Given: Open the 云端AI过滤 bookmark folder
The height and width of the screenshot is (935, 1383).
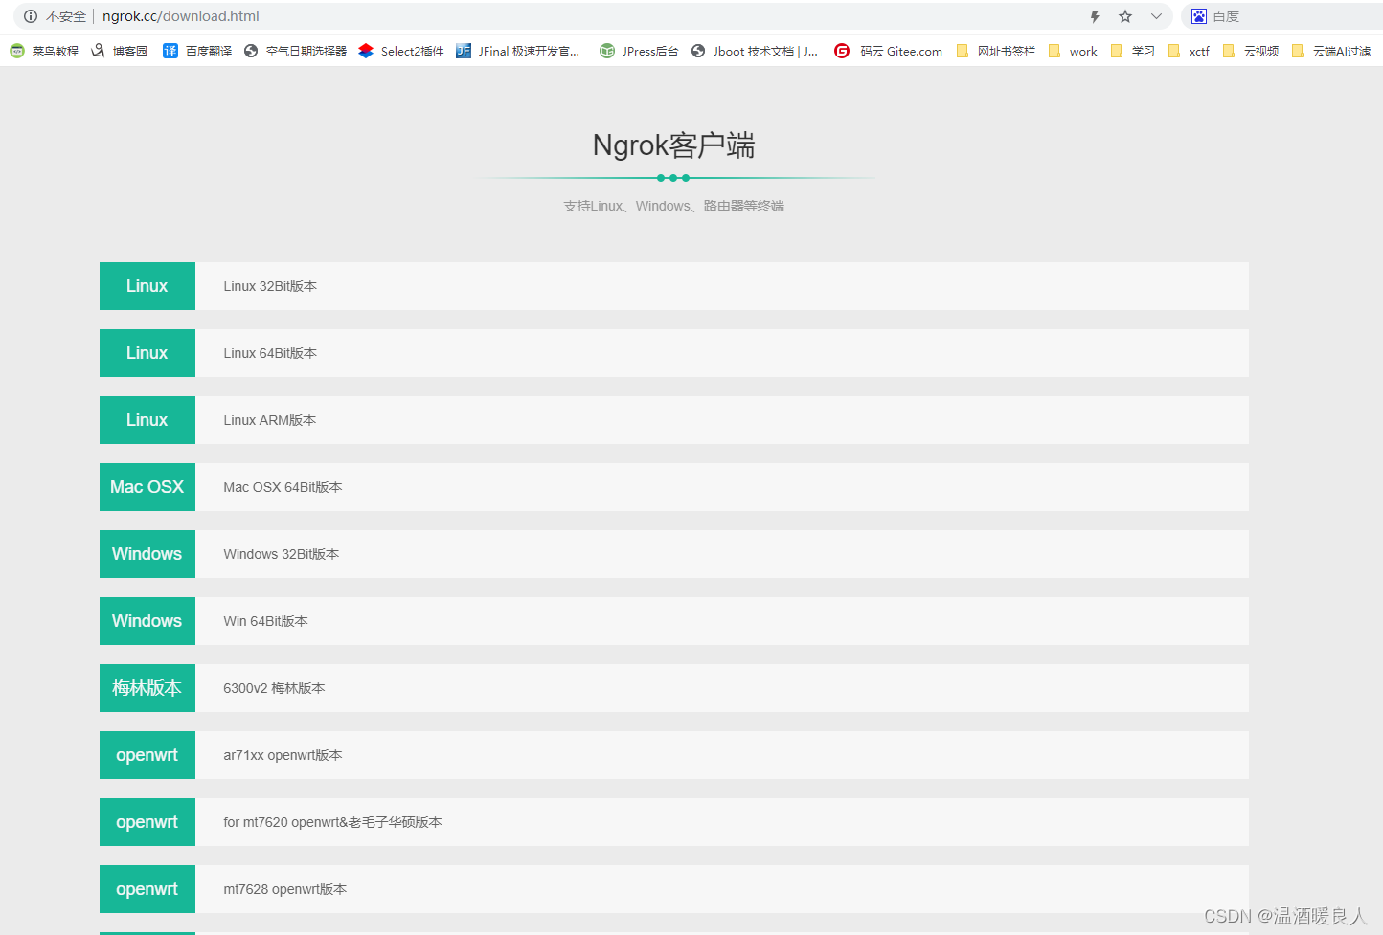Looking at the screenshot, I should (x=1330, y=51).
